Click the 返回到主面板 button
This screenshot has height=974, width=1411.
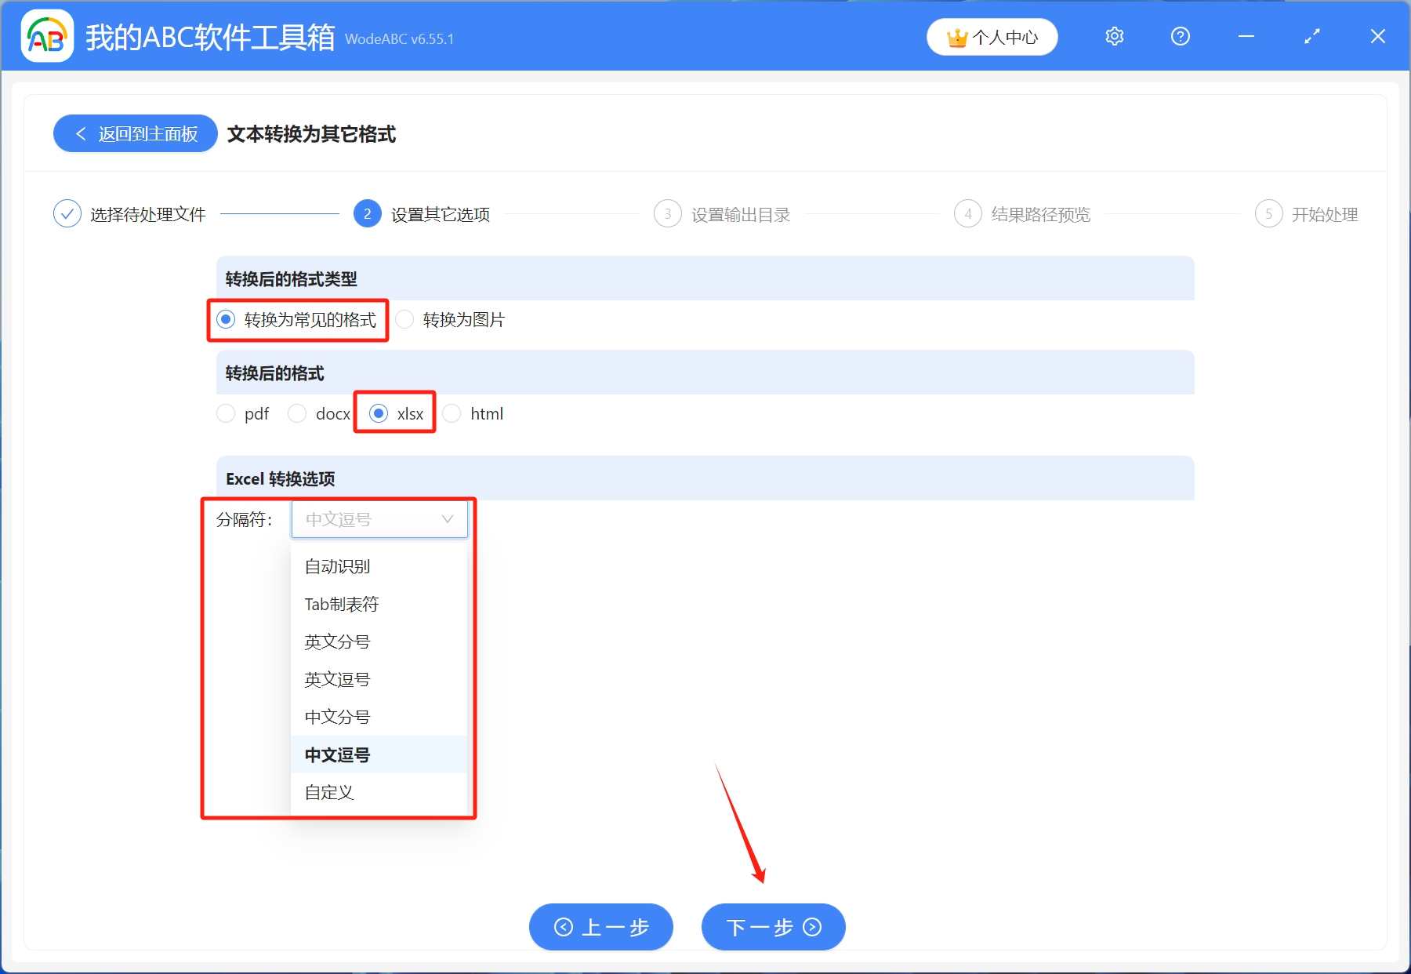(135, 133)
